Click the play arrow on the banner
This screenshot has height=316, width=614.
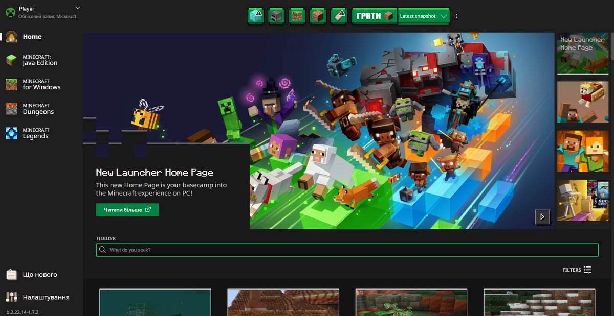[542, 217]
